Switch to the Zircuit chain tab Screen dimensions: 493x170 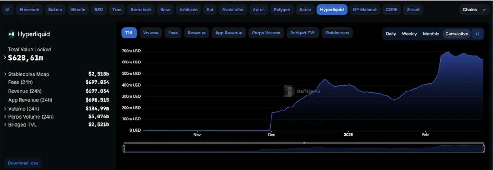coord(413,10)
